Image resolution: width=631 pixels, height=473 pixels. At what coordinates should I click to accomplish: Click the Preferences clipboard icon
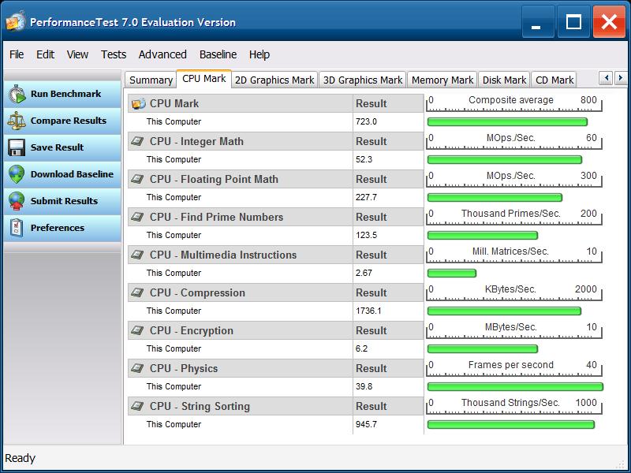[x=17, y=228]
